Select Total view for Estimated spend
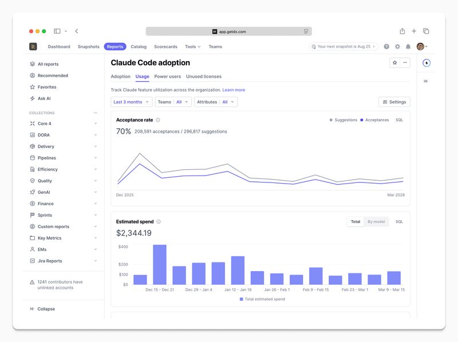 coord(356,221)
